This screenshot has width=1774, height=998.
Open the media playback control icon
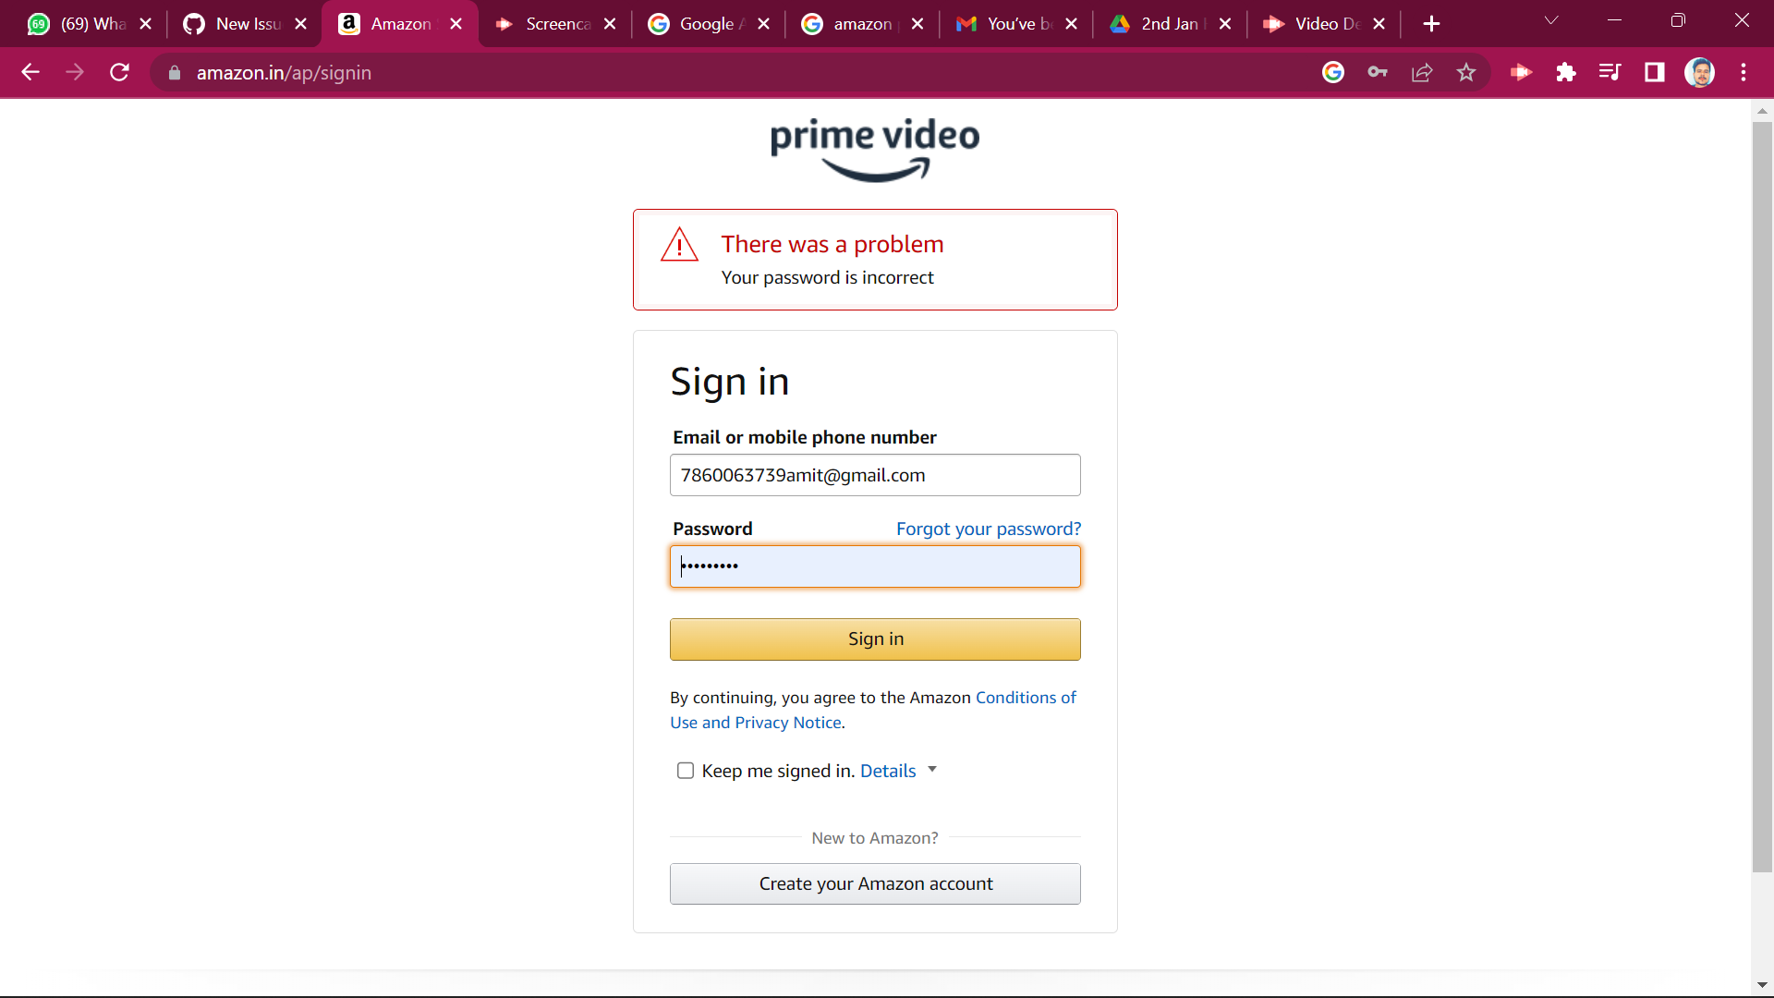point(1610,72)
